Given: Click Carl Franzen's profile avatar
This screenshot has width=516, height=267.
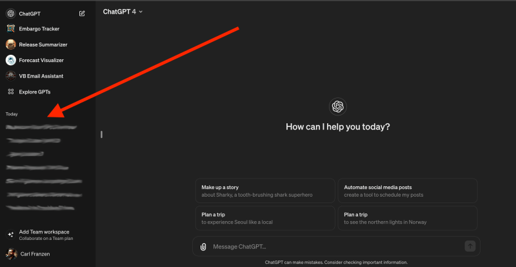Looking at the screenshot, I should coord(12,254).
